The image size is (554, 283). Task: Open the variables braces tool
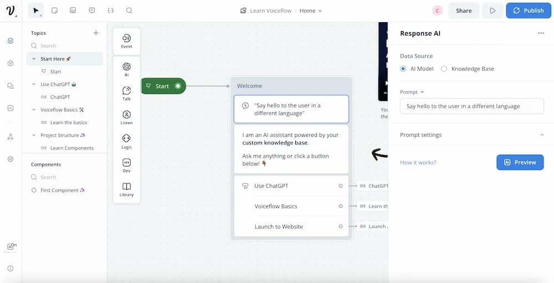[111, 11]
